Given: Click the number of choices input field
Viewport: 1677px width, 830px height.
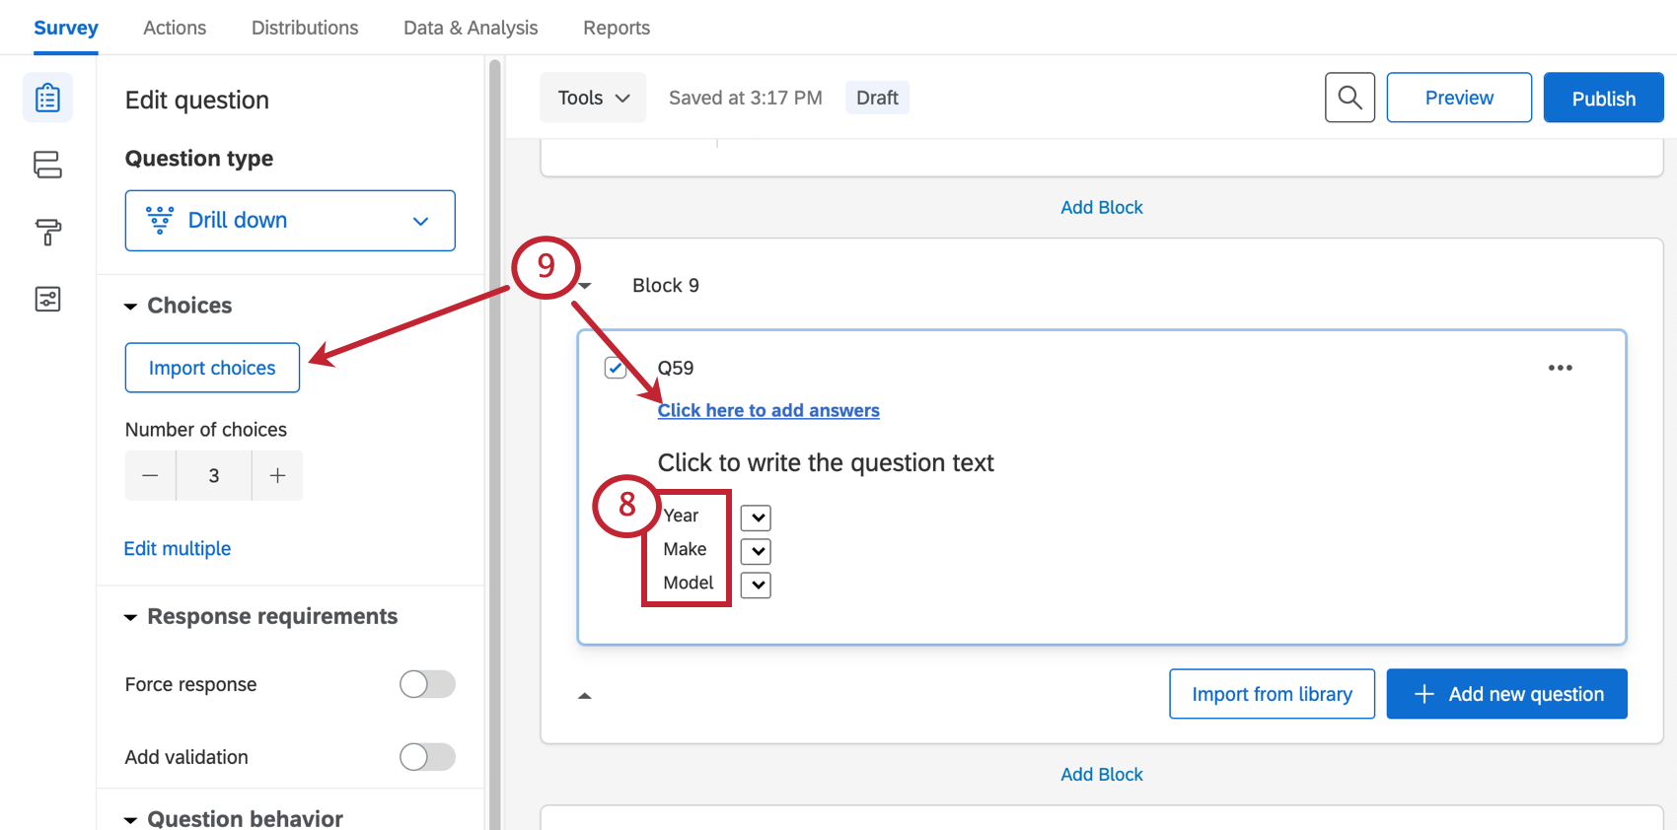Looking at the screenshot, I should pyautogui.click(x=214, y=476).
